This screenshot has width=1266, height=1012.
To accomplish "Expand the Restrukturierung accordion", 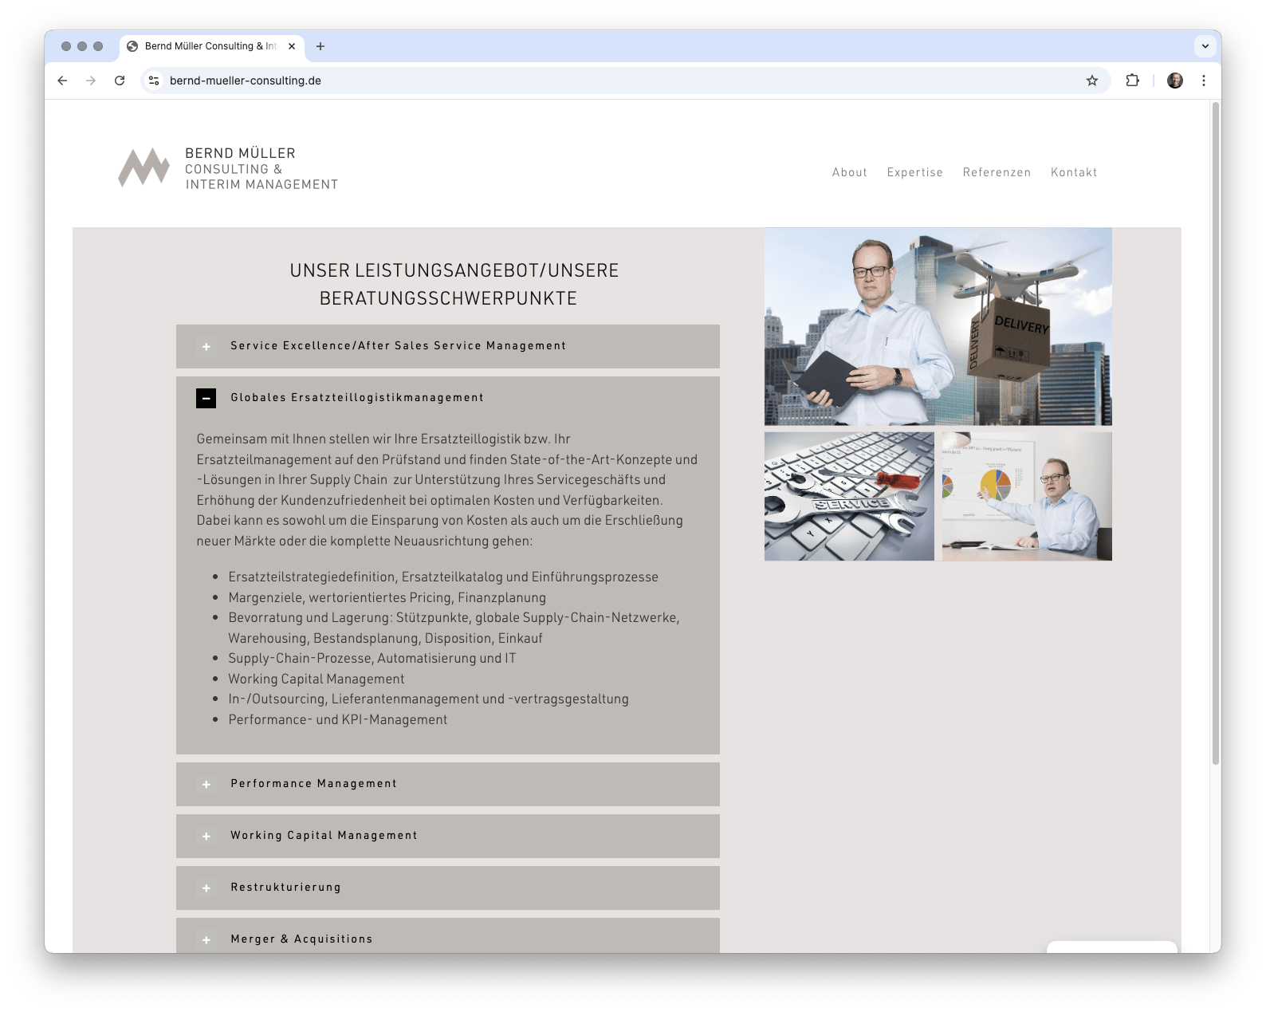I will pyautogui.click(x=206, y=888).
